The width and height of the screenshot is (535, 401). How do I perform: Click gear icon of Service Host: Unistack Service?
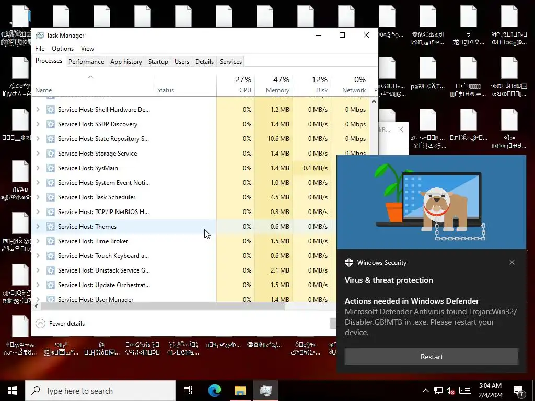[x=51, y=270]
